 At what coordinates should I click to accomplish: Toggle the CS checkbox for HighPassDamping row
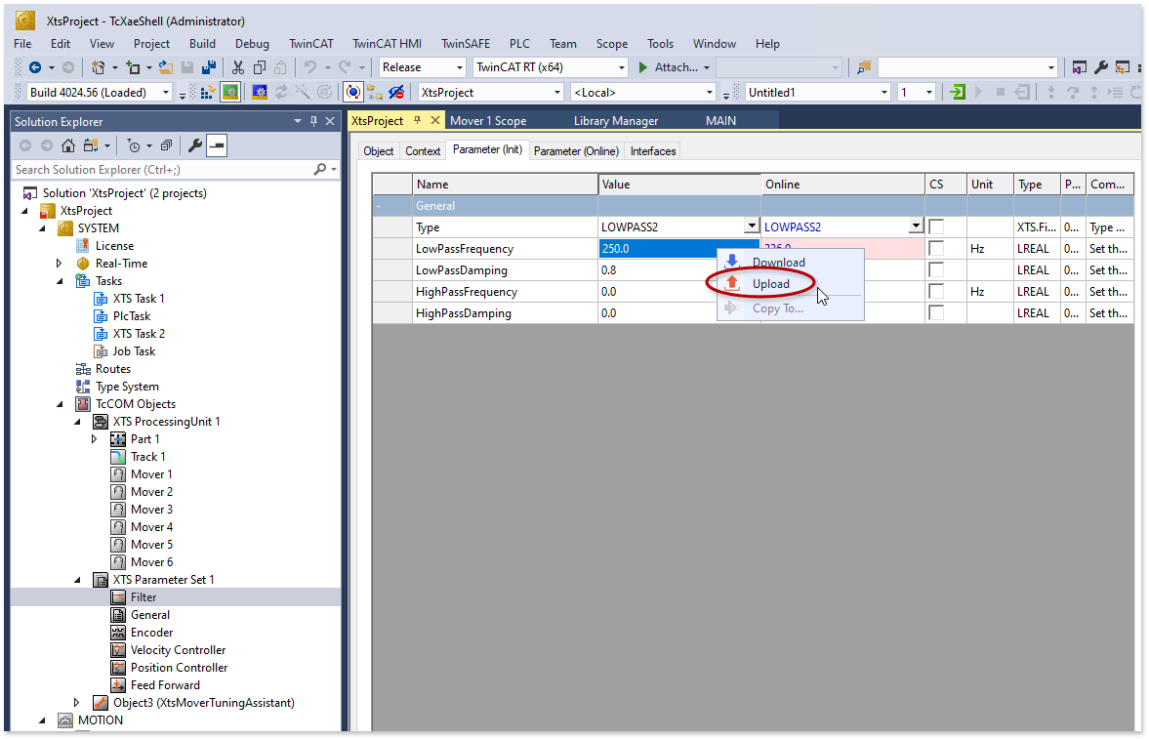coord(936,313)
